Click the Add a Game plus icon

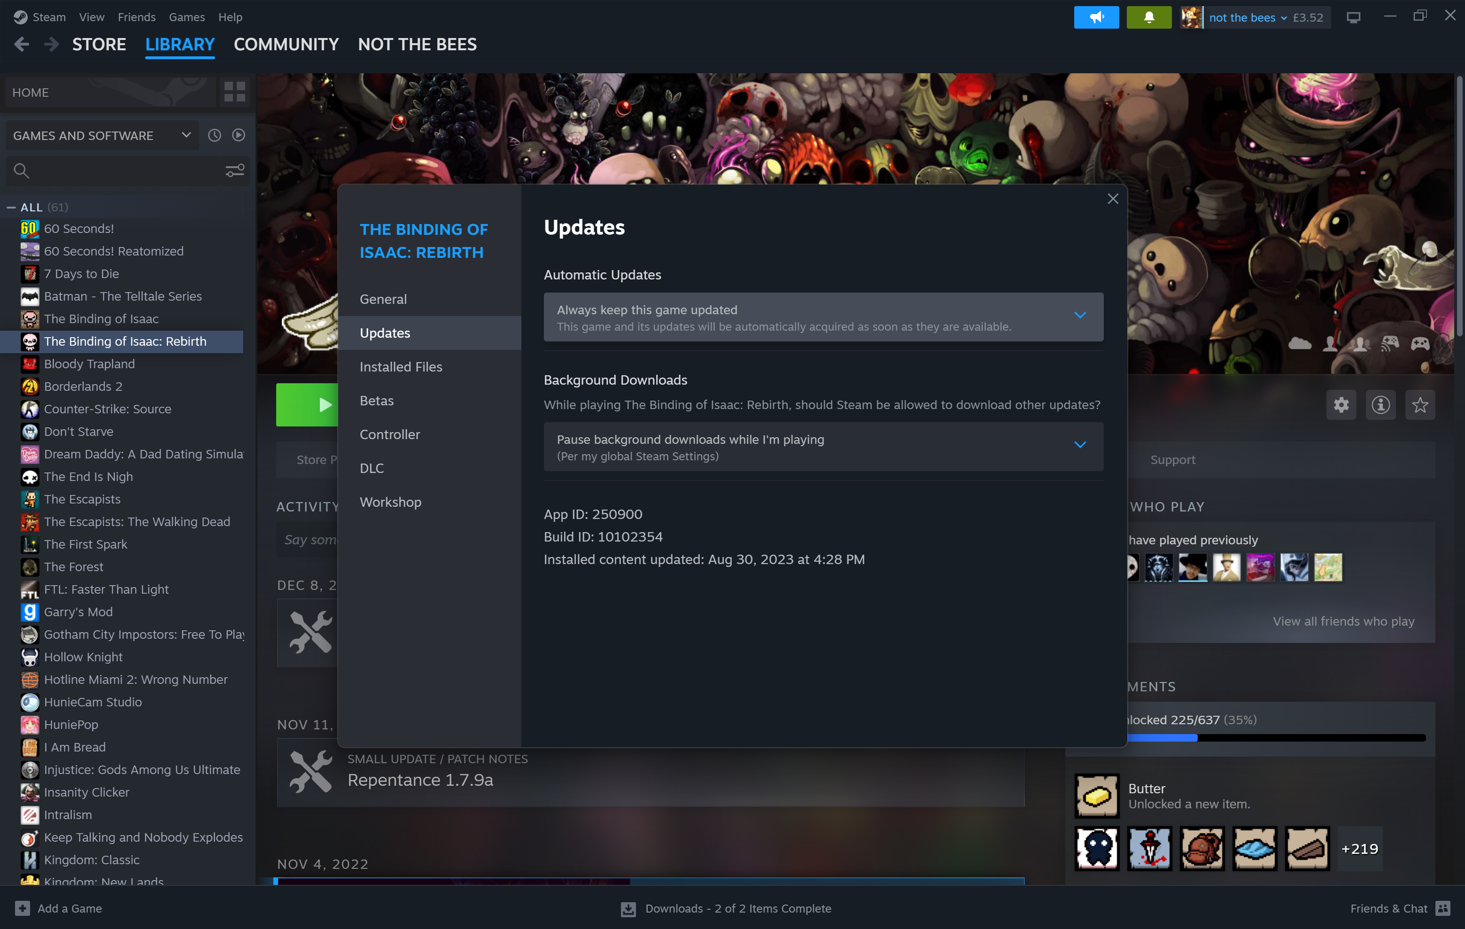tap(23, 908)
